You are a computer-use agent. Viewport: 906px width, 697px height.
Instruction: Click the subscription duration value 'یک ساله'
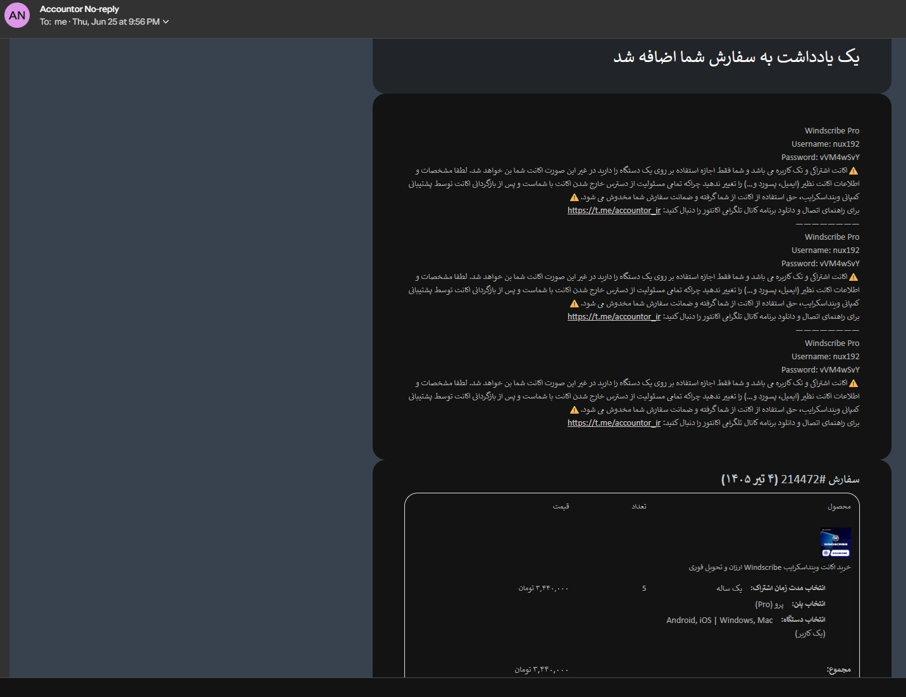729,588
